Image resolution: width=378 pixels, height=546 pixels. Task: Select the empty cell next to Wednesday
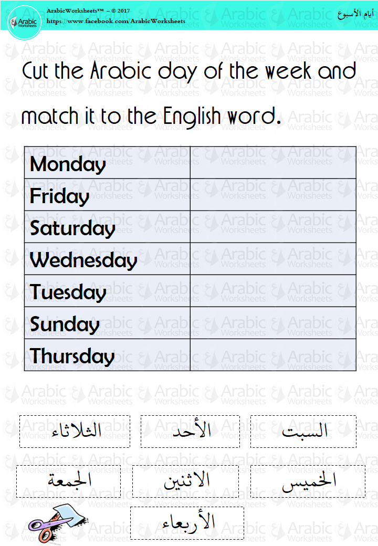(273, 259)
